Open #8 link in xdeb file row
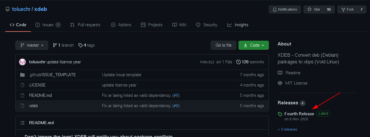 [176, 106]
